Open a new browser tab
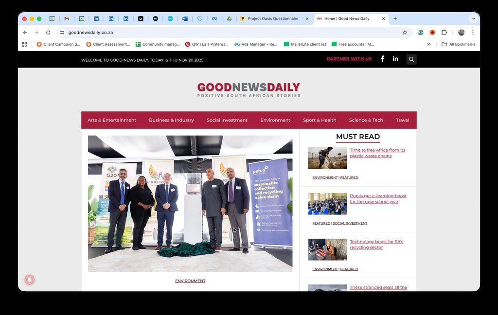The width and height of the screenshot is (498, 315). [395, 19]
